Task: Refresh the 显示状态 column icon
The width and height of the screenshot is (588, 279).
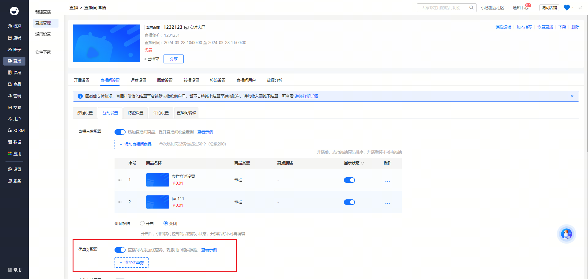Action: point(363,163)
